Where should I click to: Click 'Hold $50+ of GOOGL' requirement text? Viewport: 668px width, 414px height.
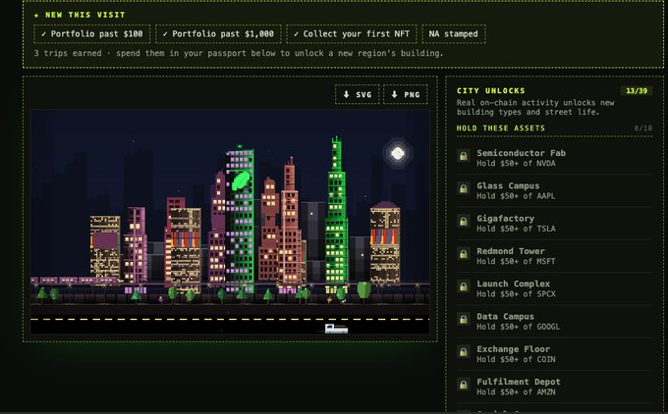tap(518, 327)
